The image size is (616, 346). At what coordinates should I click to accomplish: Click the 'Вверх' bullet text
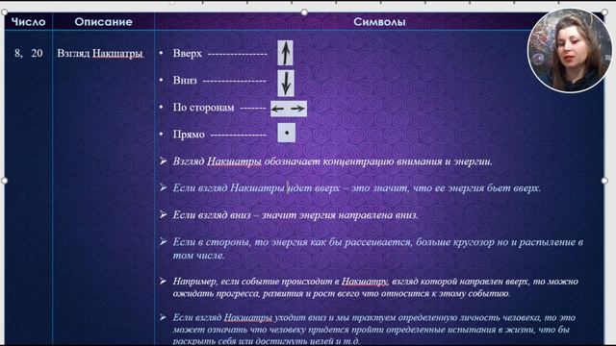tap(187, 54)
